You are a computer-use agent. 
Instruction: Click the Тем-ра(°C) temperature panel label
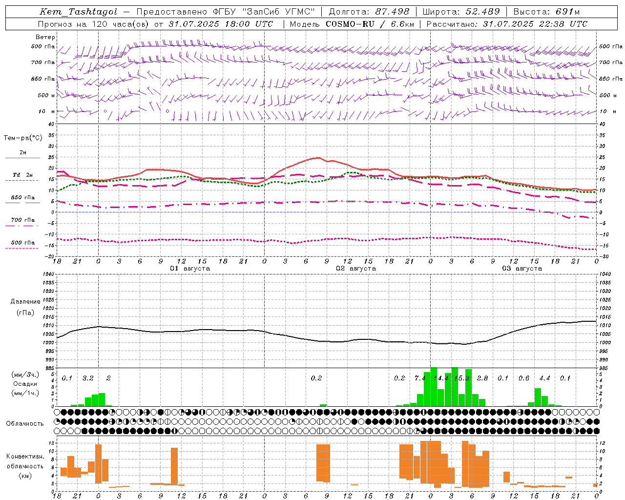(23, 138)
